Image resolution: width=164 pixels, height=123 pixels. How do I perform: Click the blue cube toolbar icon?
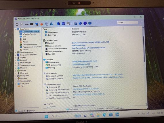tap(90, 23)
